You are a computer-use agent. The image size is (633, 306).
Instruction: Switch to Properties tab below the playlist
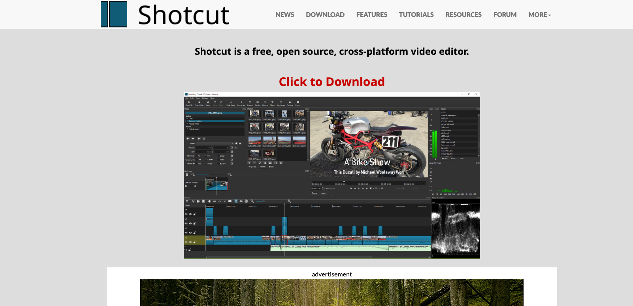252,167
